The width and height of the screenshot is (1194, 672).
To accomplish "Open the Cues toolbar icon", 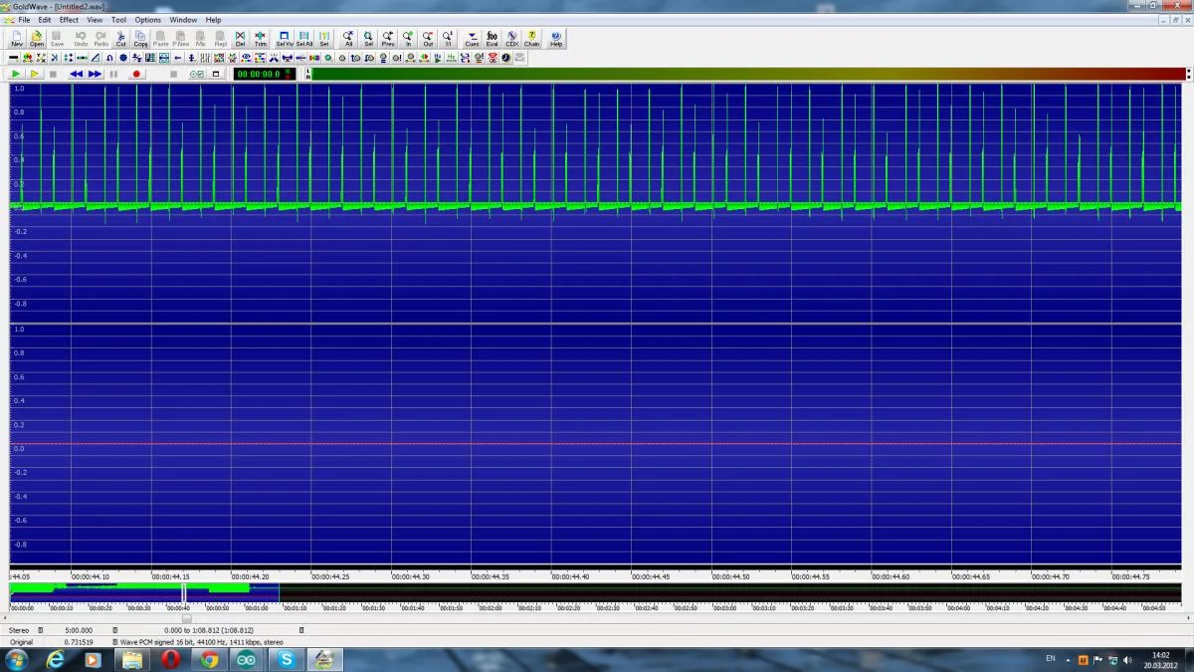I will 472,39.
